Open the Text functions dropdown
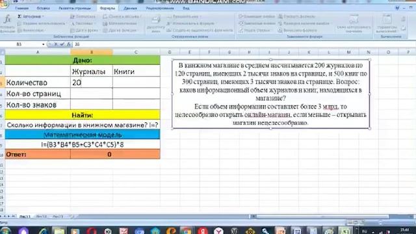The width and height of the screenshot is (416, 234). pyautogui.click(x=83, y=23)
